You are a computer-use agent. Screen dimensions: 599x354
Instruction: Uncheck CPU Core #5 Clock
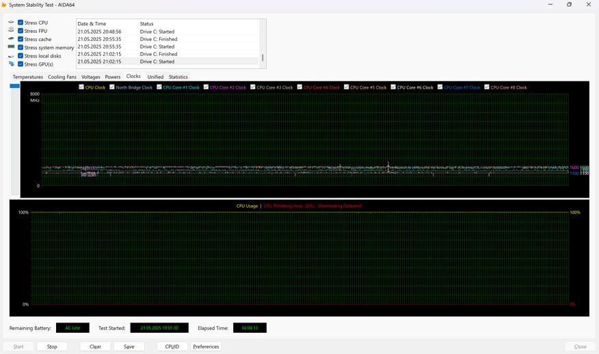click(347, 87)
